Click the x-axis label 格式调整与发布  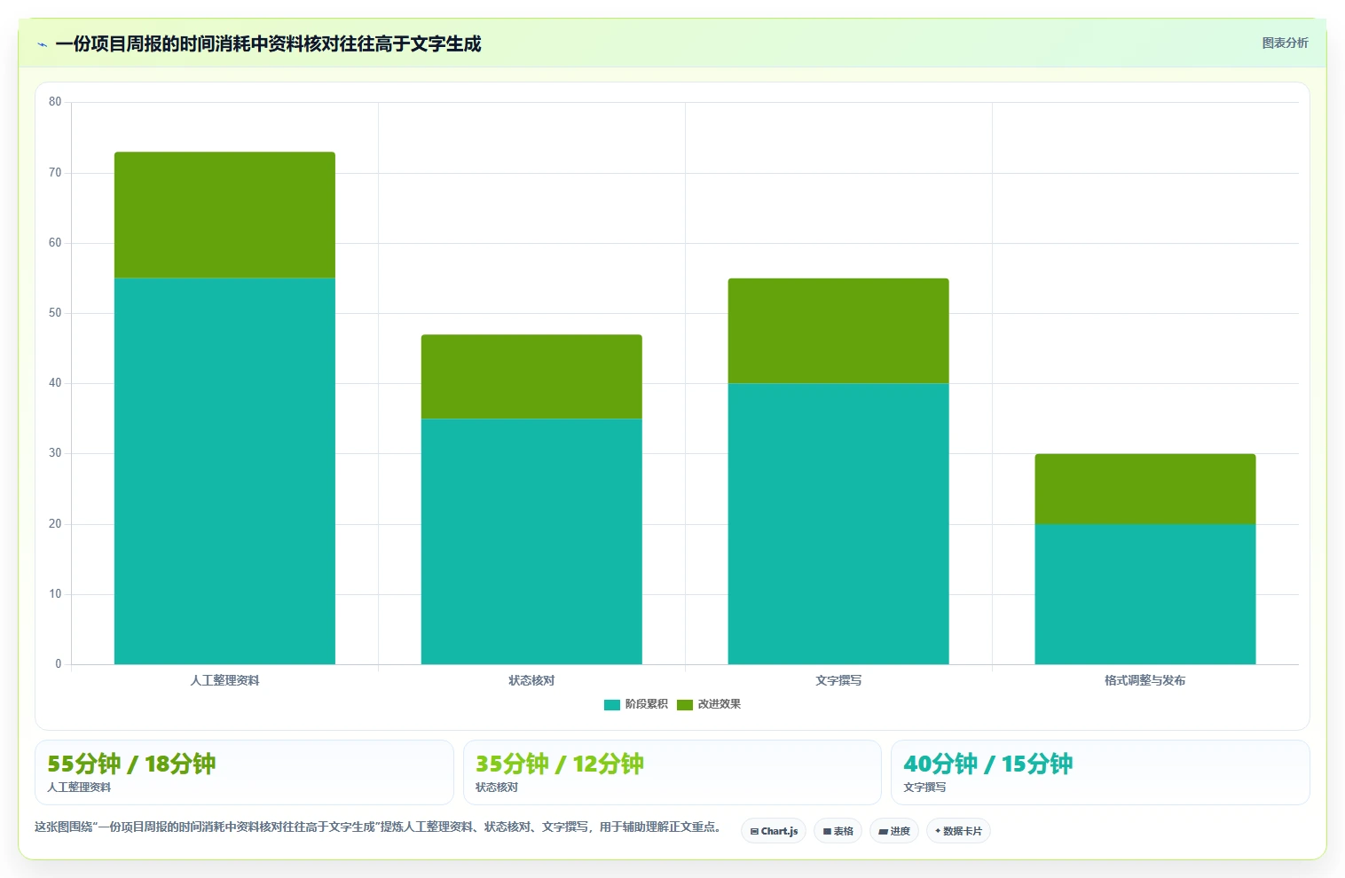(x=1145, y=680)
